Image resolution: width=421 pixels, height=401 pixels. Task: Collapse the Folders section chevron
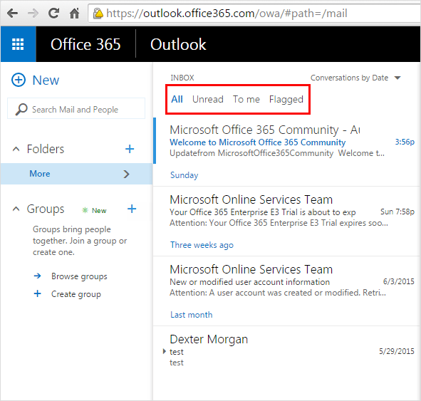tap(16, 149)
